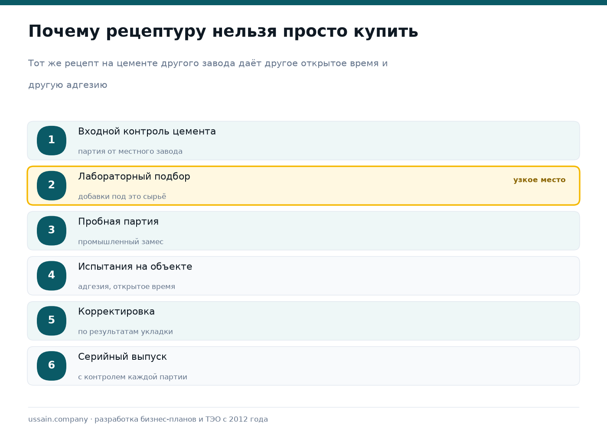Select the 'Входной контроль цемента' heading
Screen dimensions: 607x434
coord(147,132)
